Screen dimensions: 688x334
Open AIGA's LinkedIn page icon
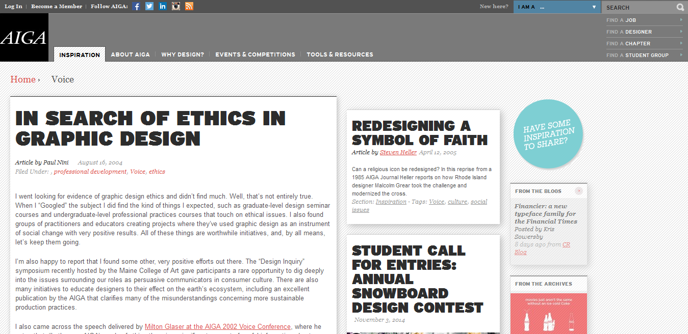[x=163, y=6]
